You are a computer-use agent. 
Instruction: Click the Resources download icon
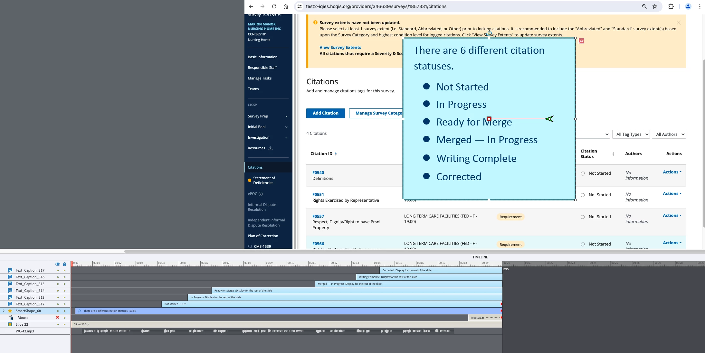271,148
